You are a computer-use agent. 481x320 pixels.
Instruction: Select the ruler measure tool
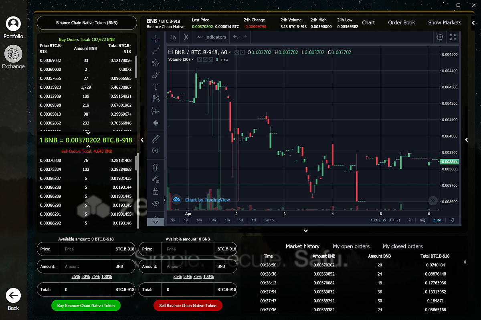[x=156, y=139]
